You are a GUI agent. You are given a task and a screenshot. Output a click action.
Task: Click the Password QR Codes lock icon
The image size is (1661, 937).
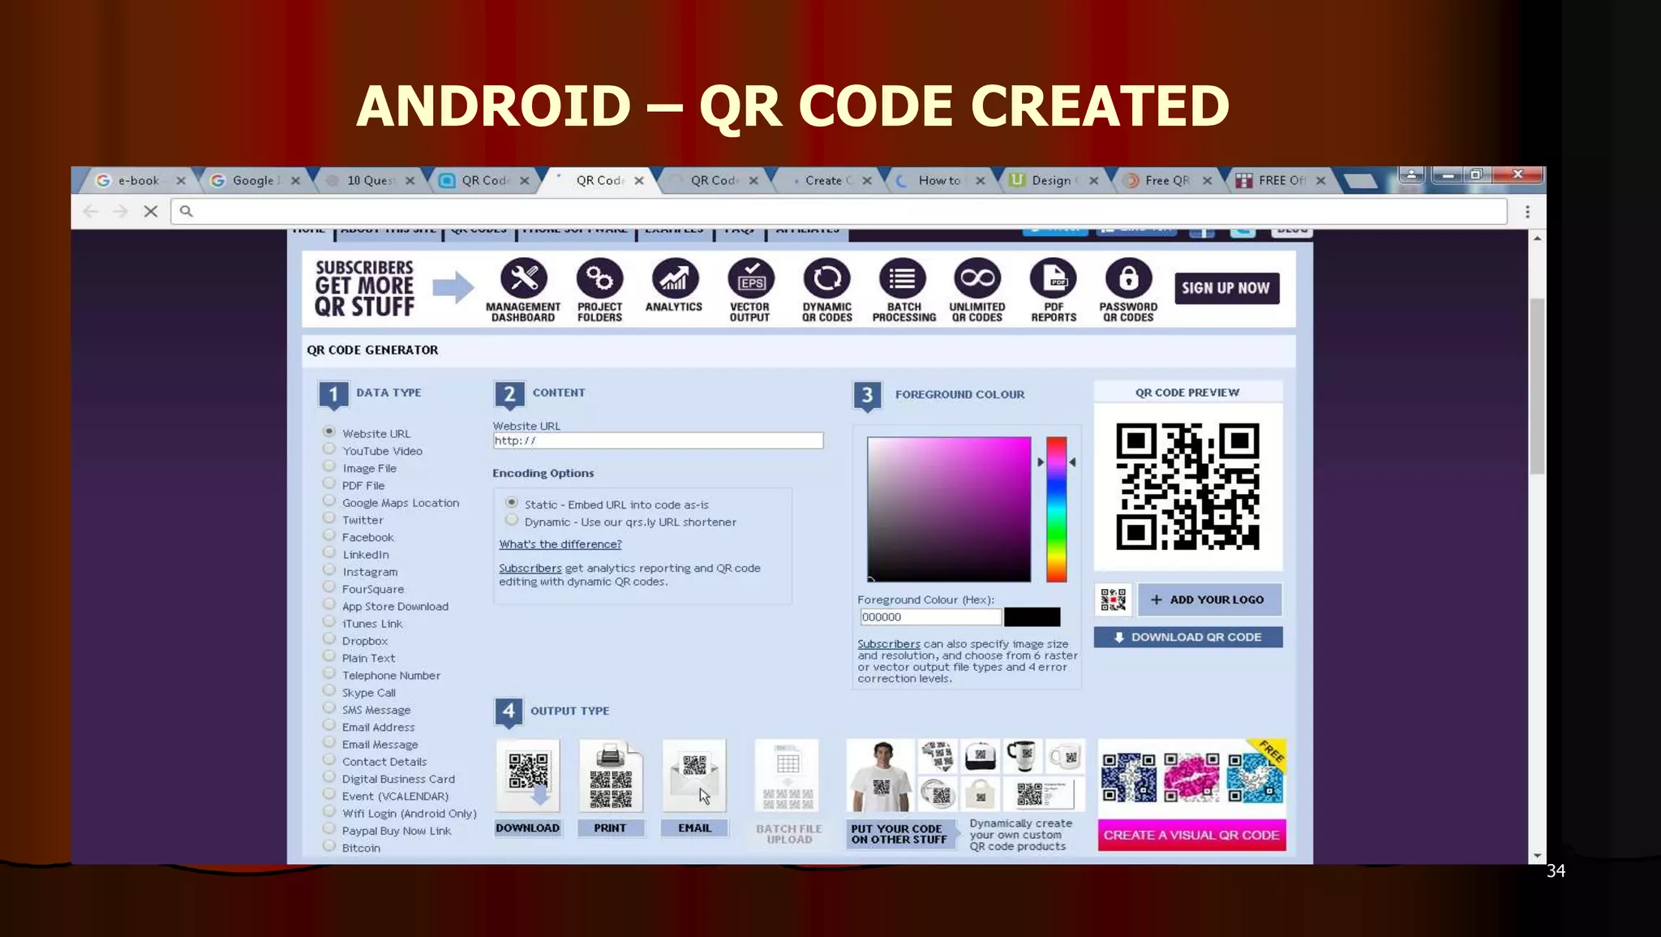(1128, 278)
